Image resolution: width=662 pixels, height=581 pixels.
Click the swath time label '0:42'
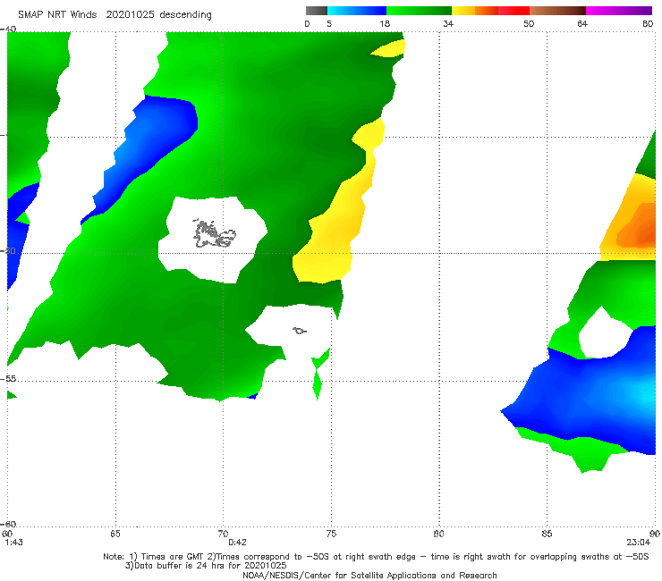[x=237, y=543]
